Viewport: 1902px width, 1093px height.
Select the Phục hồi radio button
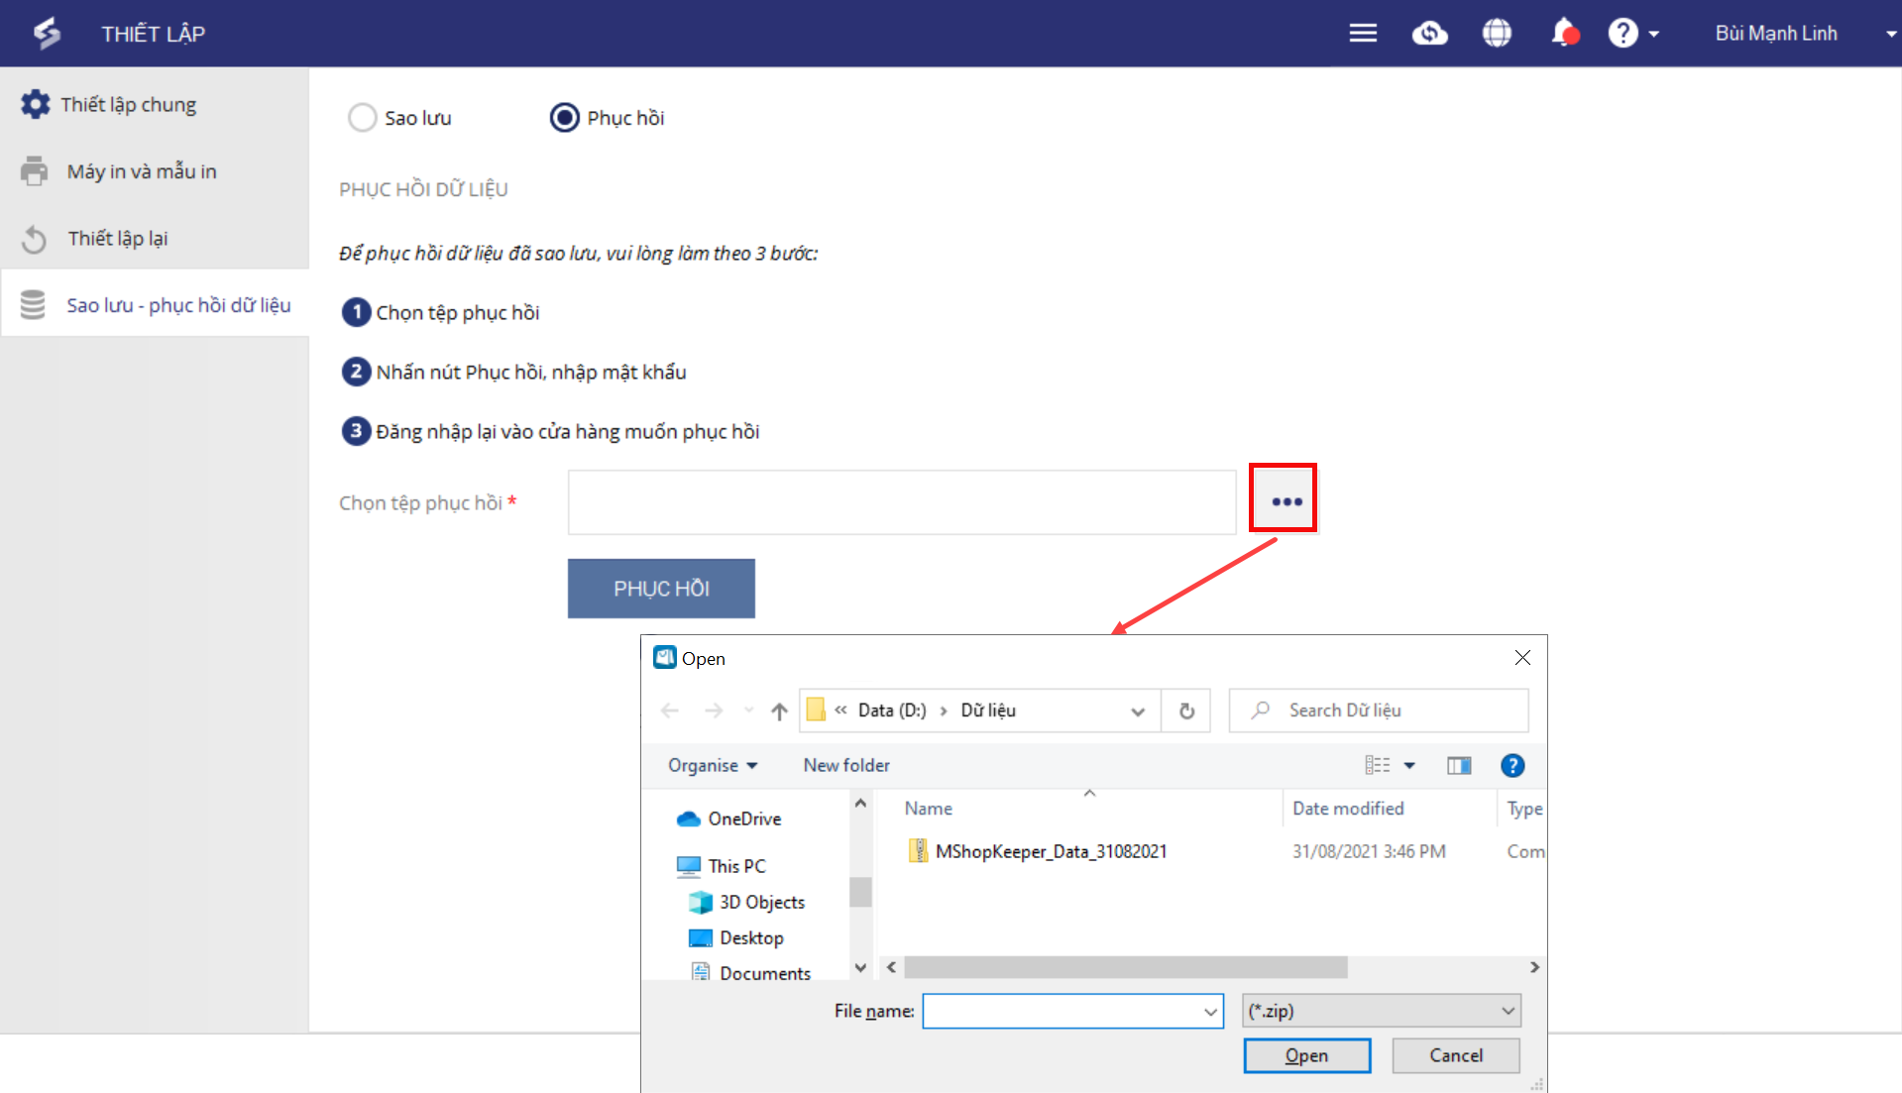[x=565, y=118]
